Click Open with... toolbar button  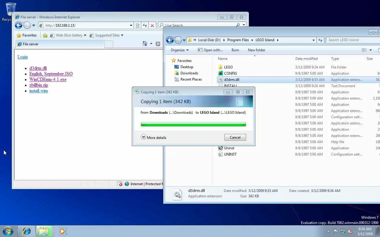[210, 50]
